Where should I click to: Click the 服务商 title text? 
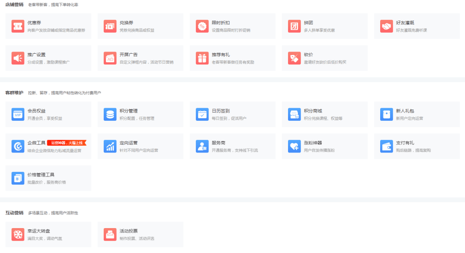point(219,143)
